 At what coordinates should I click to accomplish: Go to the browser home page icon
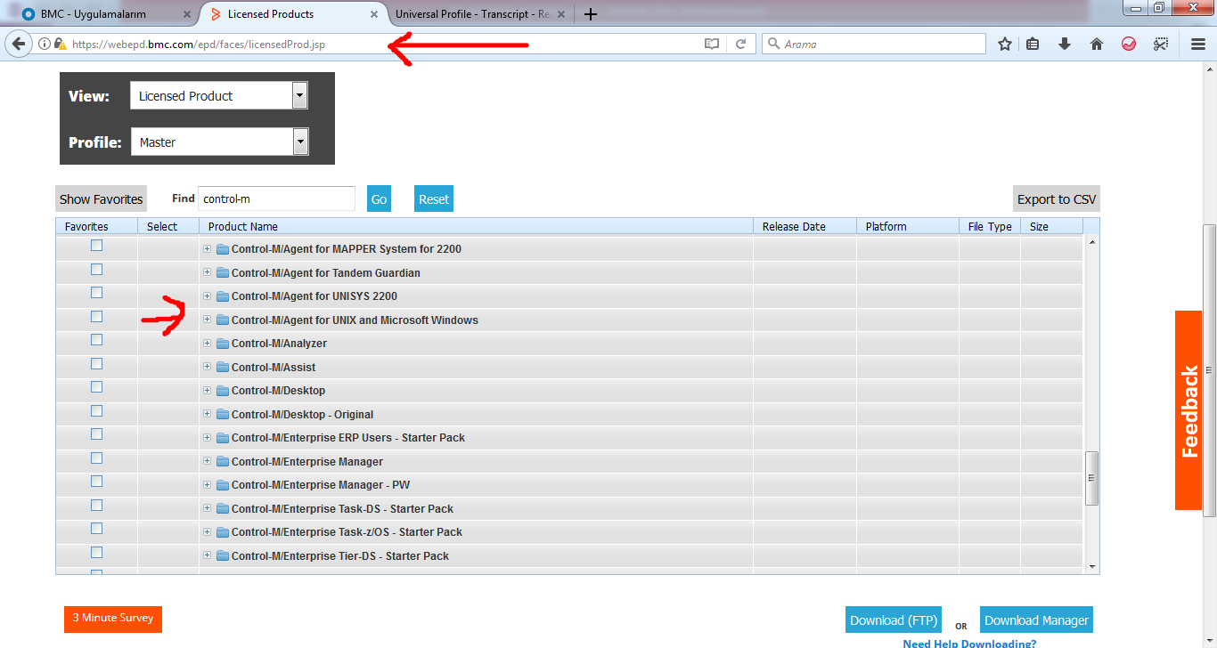pyautogui.click(x=1097, y=44)
